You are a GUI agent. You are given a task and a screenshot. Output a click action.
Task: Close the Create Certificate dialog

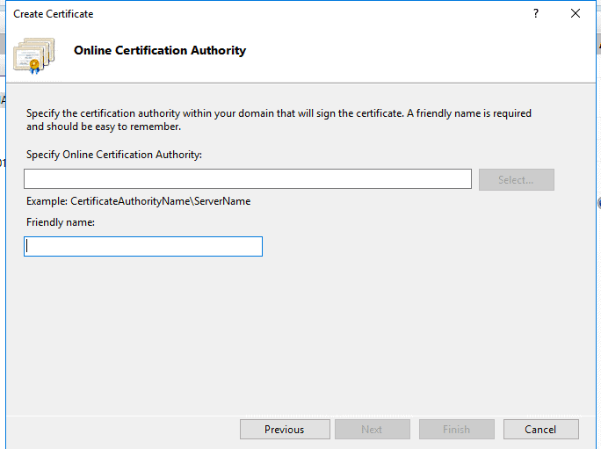point(576,14)
